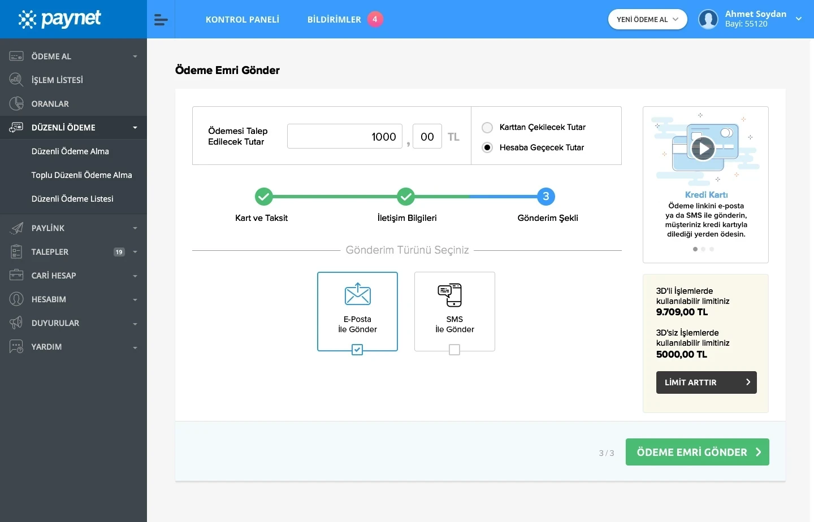Click the decimal amount field showing 00

click(x=427, y=136)
